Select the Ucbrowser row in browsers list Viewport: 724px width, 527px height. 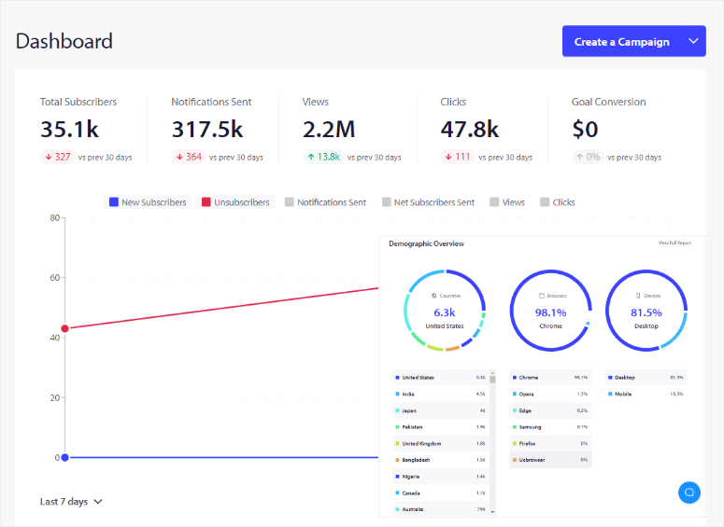click(550, 460)
